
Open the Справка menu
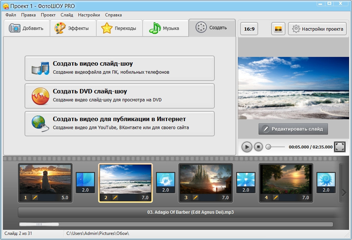(113, 15)
